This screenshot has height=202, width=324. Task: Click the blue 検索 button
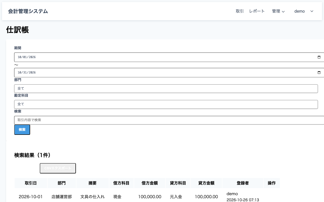pyautogui.click(x=22, y=130)
